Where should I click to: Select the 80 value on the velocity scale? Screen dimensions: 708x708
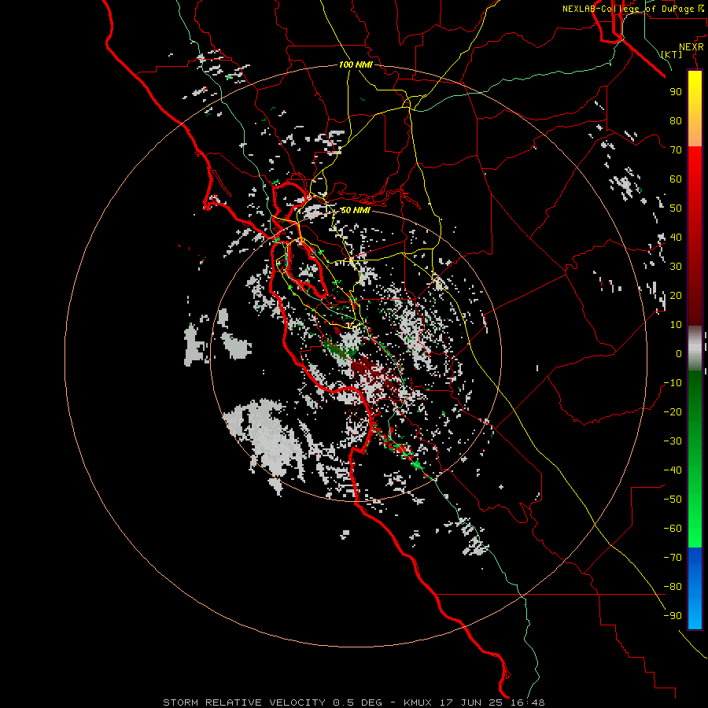click(676, 120)
